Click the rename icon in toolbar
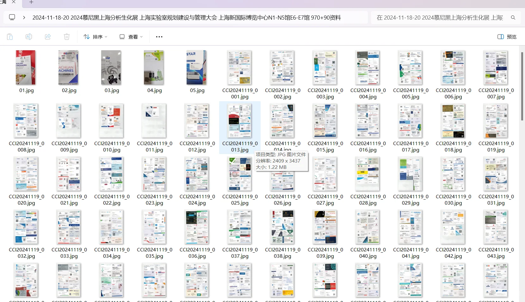This screenshot has height=302, width=525. point(29,37)
